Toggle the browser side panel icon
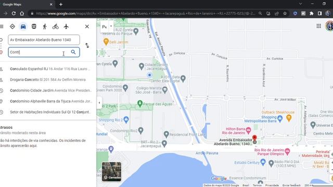This screenshot has height=187, width=333. pyautogui.click(x=319, y=14)
